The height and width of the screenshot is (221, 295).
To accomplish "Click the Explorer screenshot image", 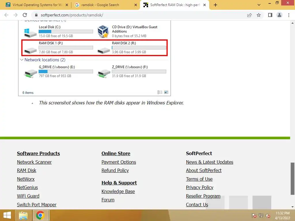I will point(94,58).
